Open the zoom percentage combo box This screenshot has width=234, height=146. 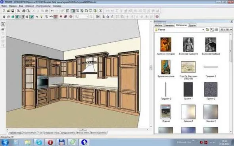point(84,17)
